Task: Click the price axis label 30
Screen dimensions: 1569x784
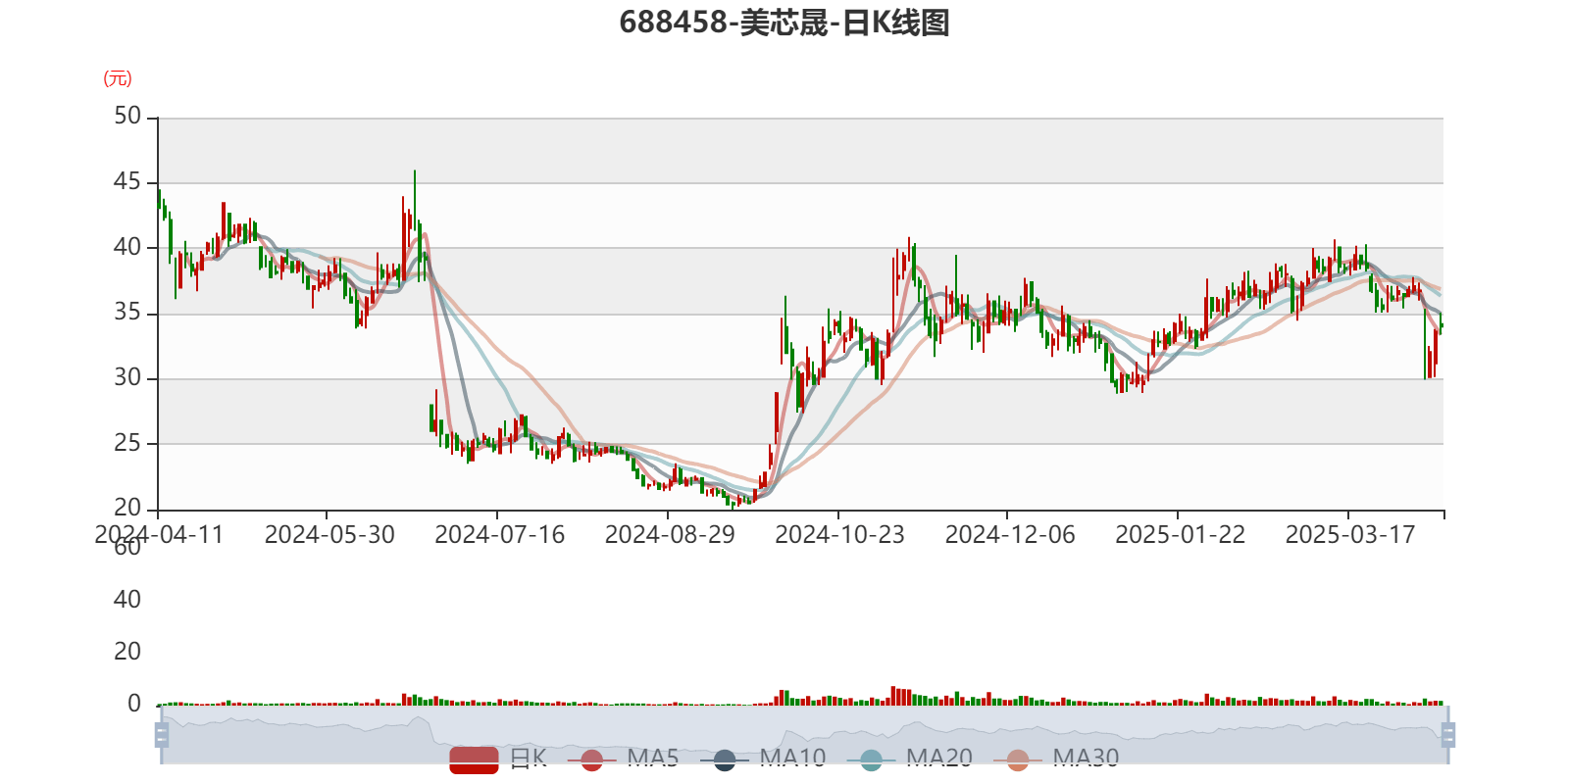Action: (x=127, y=378)
